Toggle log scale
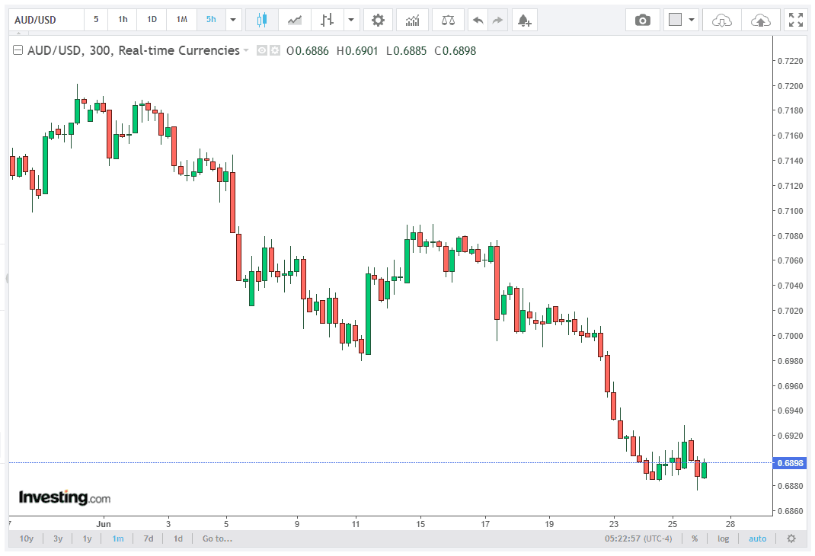Screen dimensions: 815x556 pos(723,538)
